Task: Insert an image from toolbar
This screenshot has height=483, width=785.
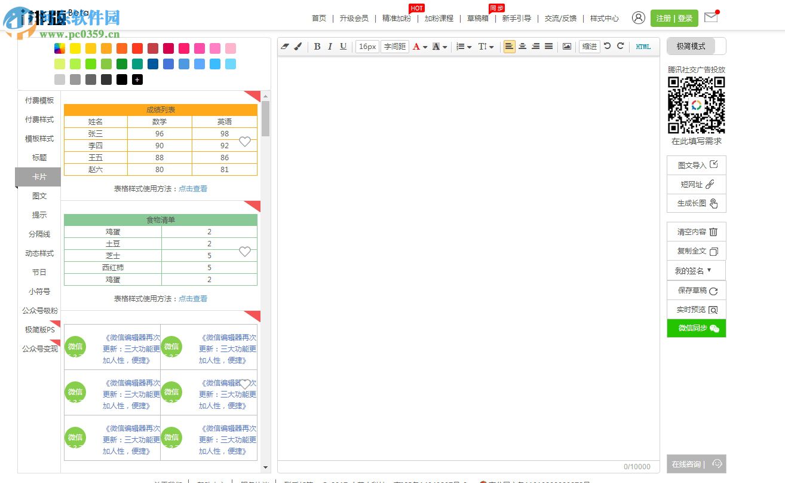Action: pyautogui.click(x=567, y=47)
